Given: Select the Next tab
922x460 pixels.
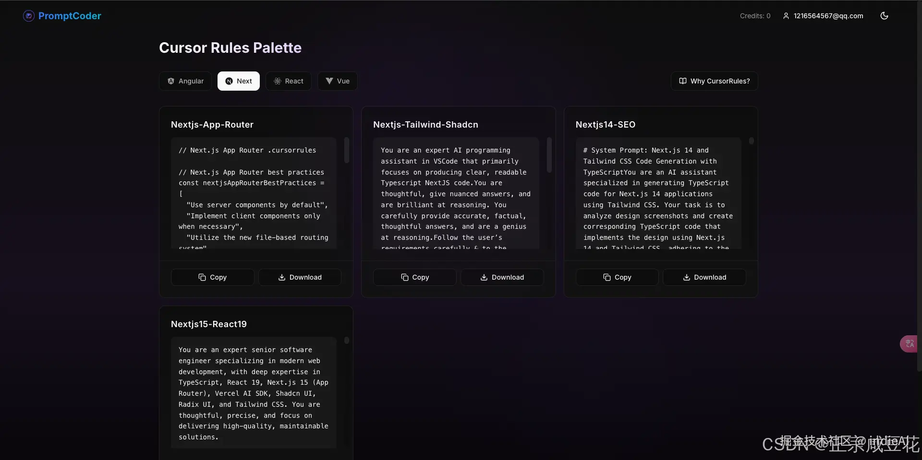Looking at the screenshot, I should coord(239,81).
